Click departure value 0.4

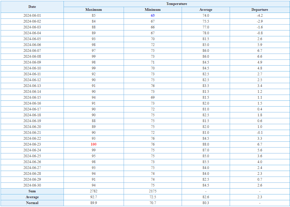click(x=260, y=109)
